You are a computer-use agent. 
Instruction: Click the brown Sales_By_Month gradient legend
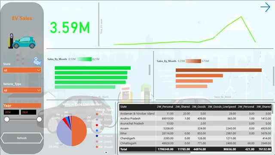click(193, 61)
